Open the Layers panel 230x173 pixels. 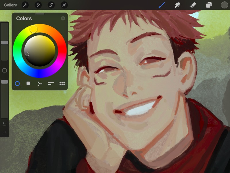coord(209,5)
